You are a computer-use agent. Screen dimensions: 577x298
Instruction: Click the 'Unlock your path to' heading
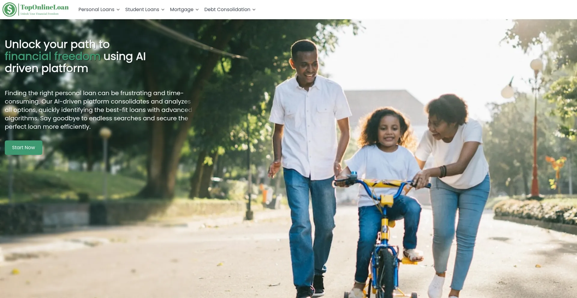(57, 44)
